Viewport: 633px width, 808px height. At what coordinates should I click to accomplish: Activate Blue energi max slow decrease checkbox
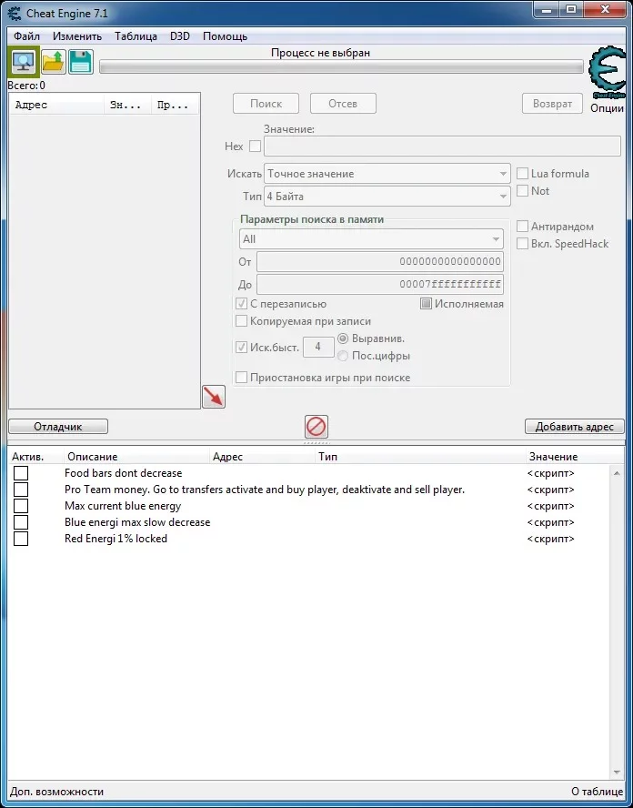[x=21, y=522]
